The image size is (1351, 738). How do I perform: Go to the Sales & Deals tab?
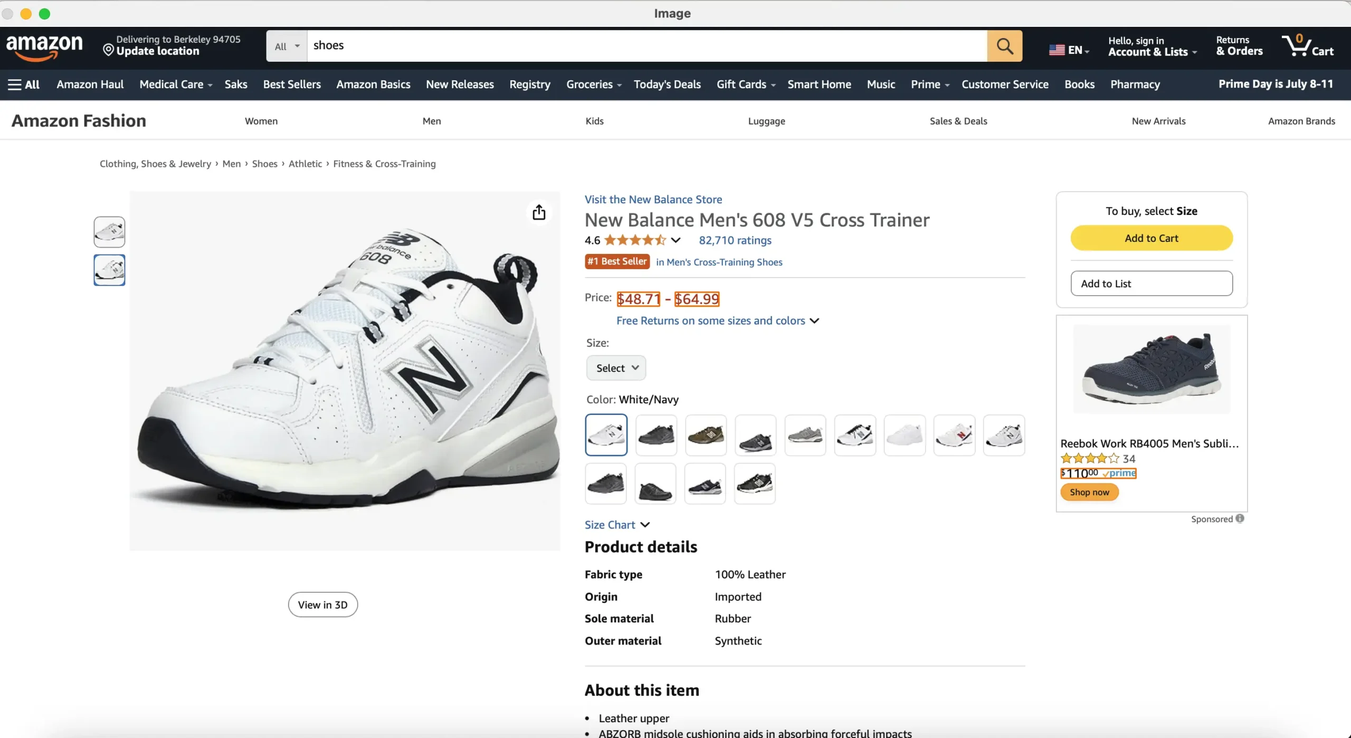pyautogui.click(x=958, y=121)
